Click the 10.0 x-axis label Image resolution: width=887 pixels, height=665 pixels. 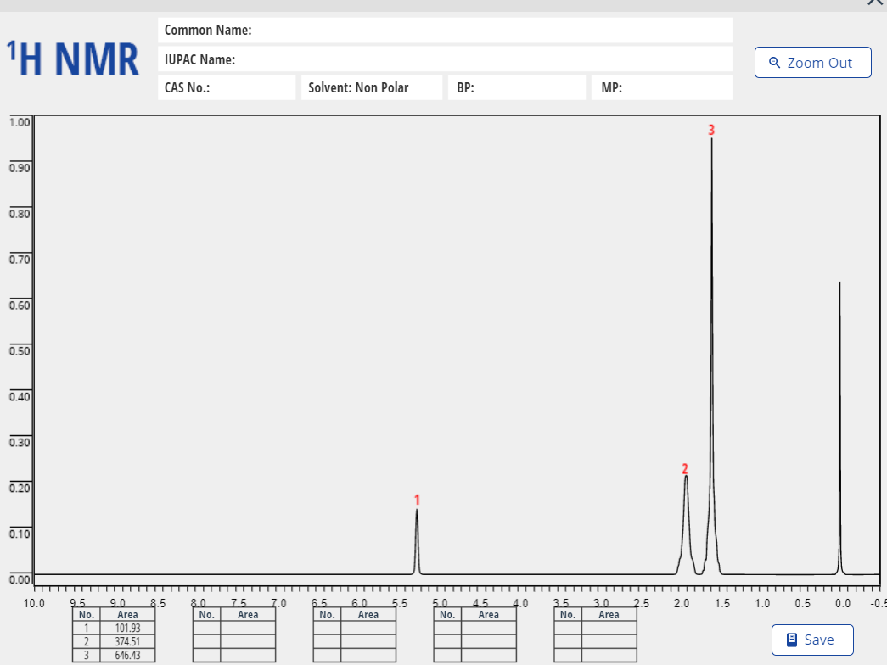tap(34, 603)
